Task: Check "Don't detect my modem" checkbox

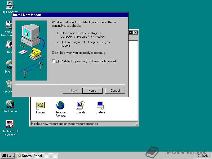Action: coord(54,61)
